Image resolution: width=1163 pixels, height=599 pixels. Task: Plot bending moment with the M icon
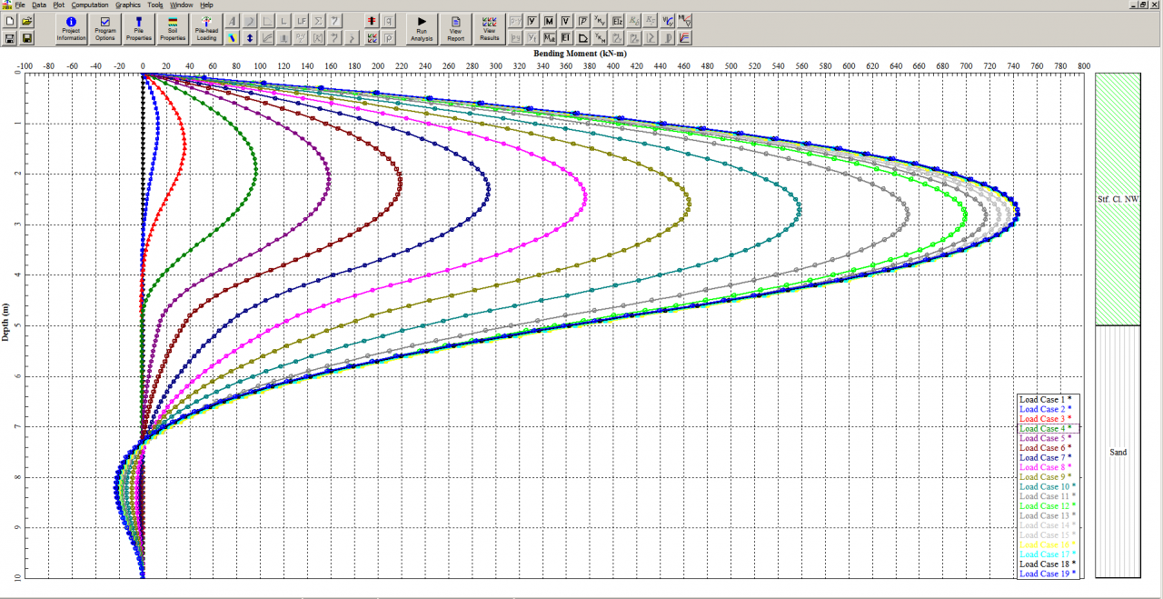(549, 20)
